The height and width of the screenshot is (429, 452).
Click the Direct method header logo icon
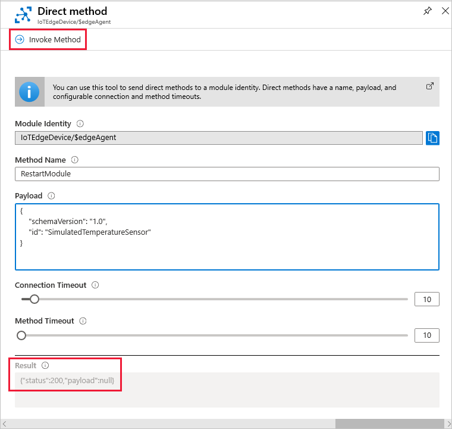pyautogui.click(x=23, y=15)
